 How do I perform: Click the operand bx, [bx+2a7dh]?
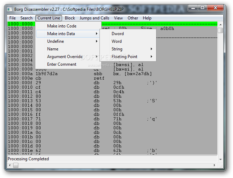point(132,74)
